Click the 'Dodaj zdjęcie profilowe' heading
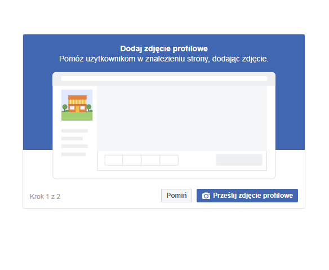329x270 pixels. 164,48
